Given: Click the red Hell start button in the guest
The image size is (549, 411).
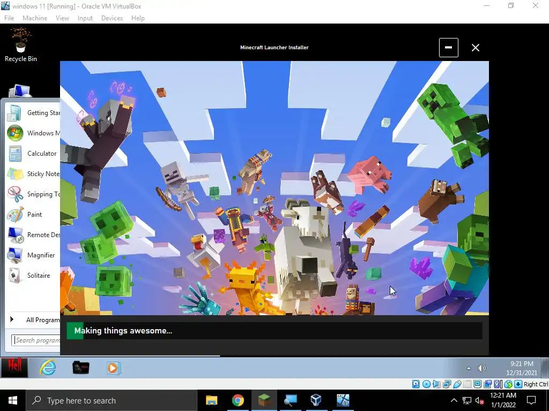Looking at the screenshot, I should click(x=14, y=367).
